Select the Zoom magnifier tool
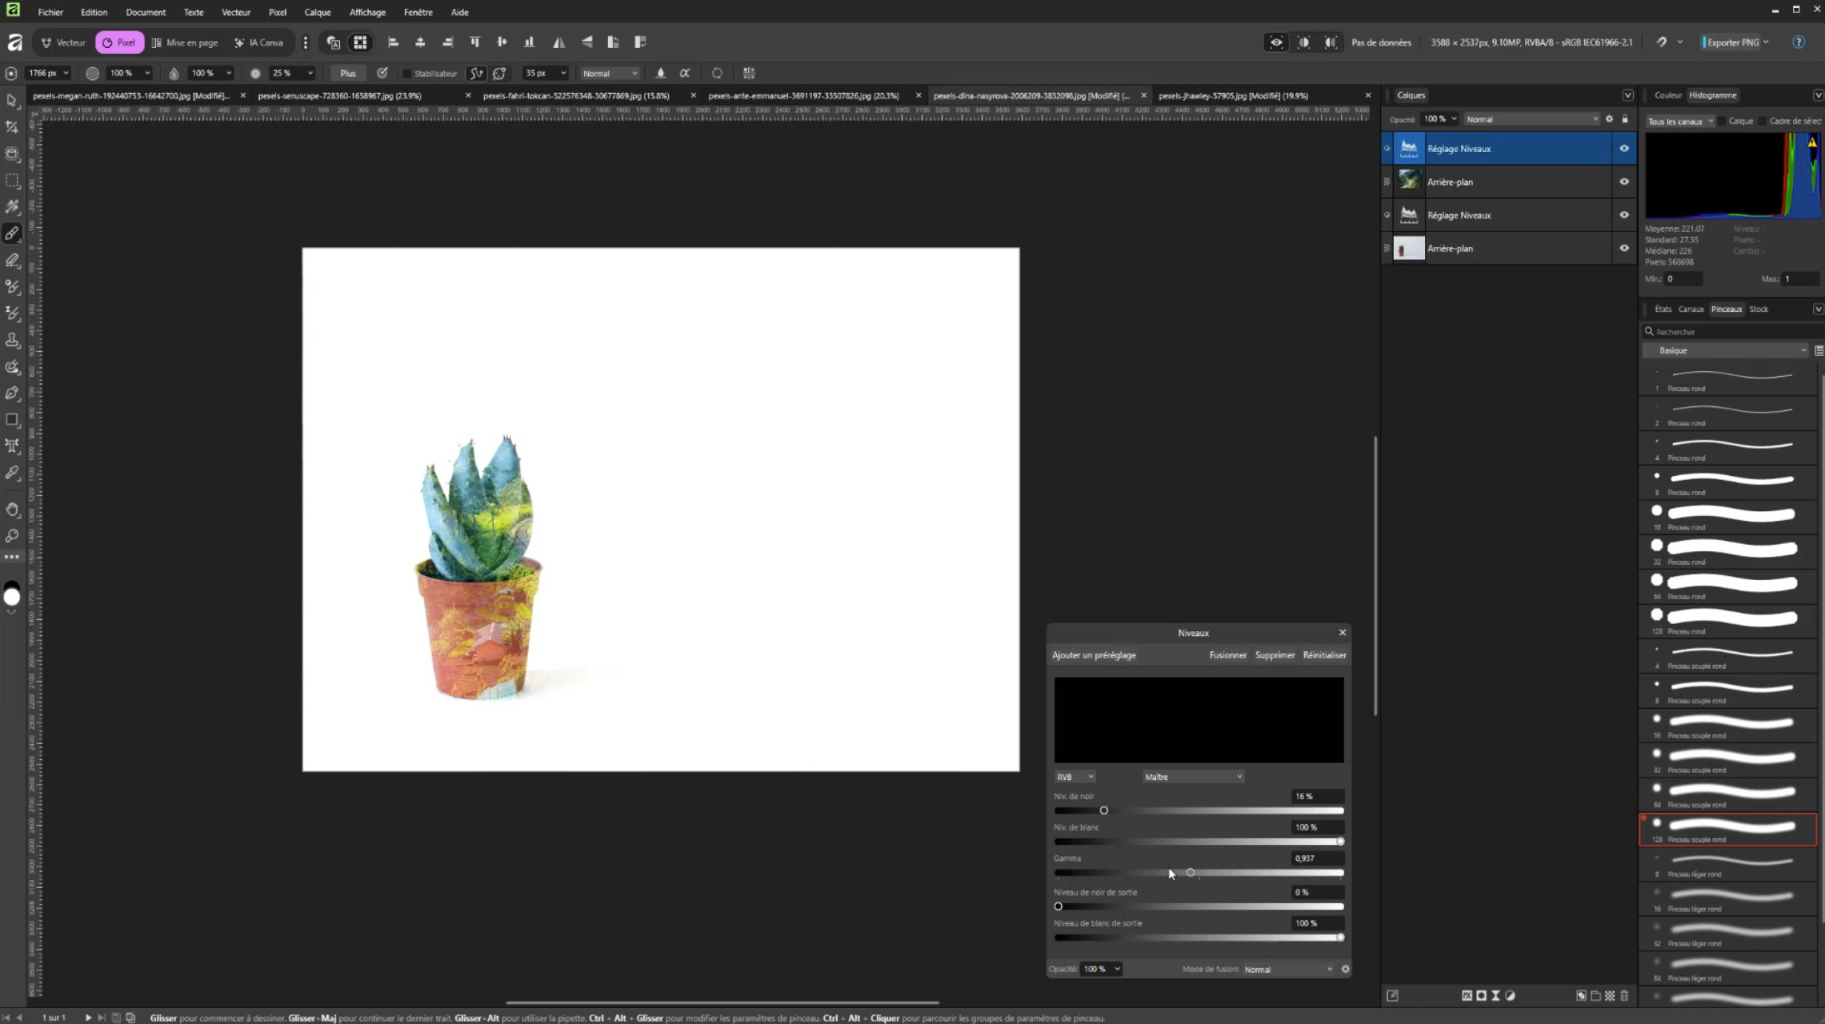1825x1024 pixels. pos(12,535)
